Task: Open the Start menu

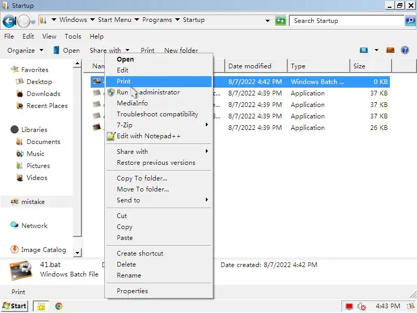Action: 15,306
